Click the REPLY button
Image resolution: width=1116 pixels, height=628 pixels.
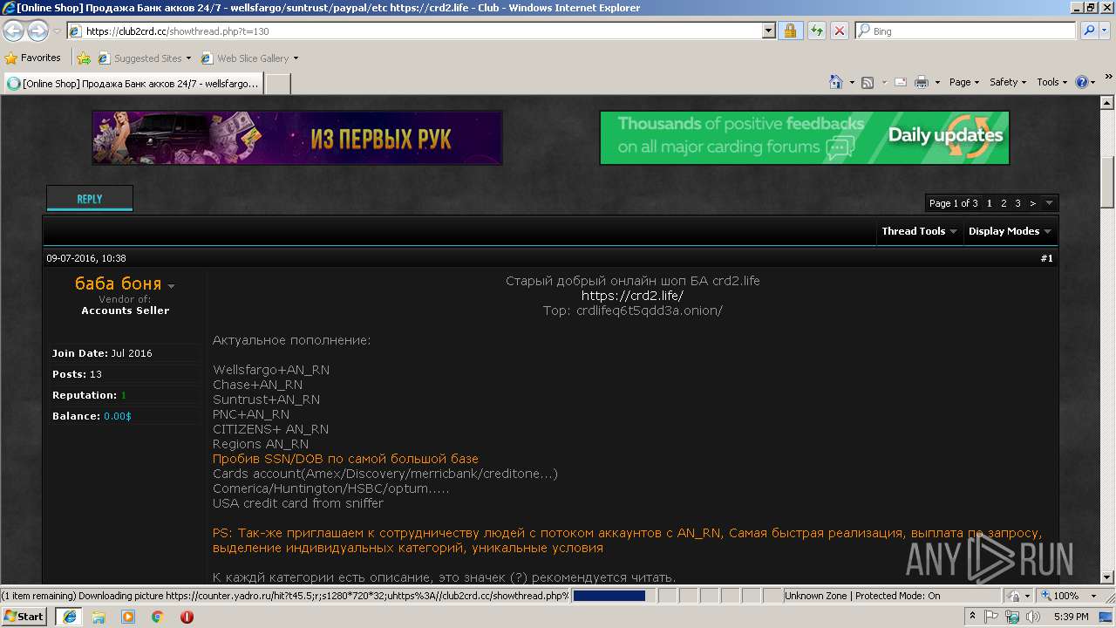click(90, 198)
